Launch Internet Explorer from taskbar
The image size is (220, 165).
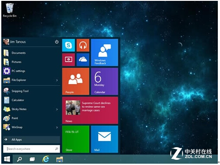coord(45,159)
